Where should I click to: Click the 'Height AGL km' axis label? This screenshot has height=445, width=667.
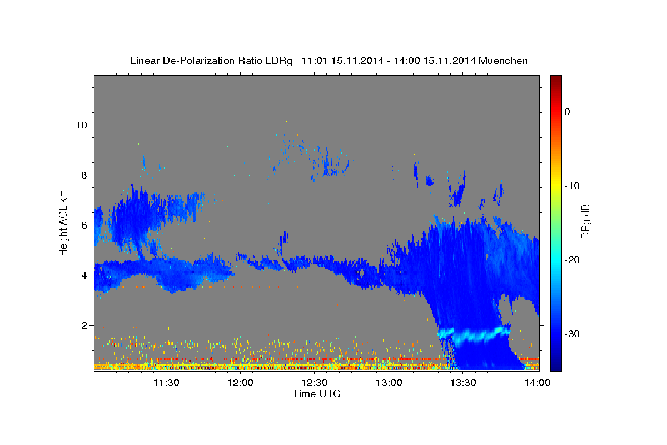point(63,222)
